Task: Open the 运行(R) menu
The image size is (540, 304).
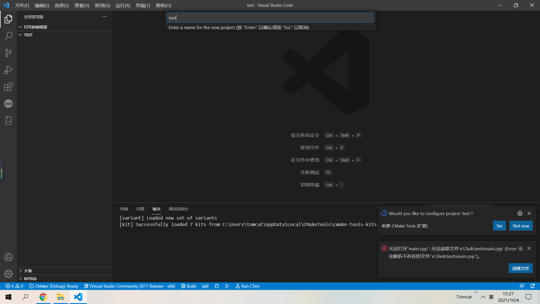Action: (x=123, y=5)
